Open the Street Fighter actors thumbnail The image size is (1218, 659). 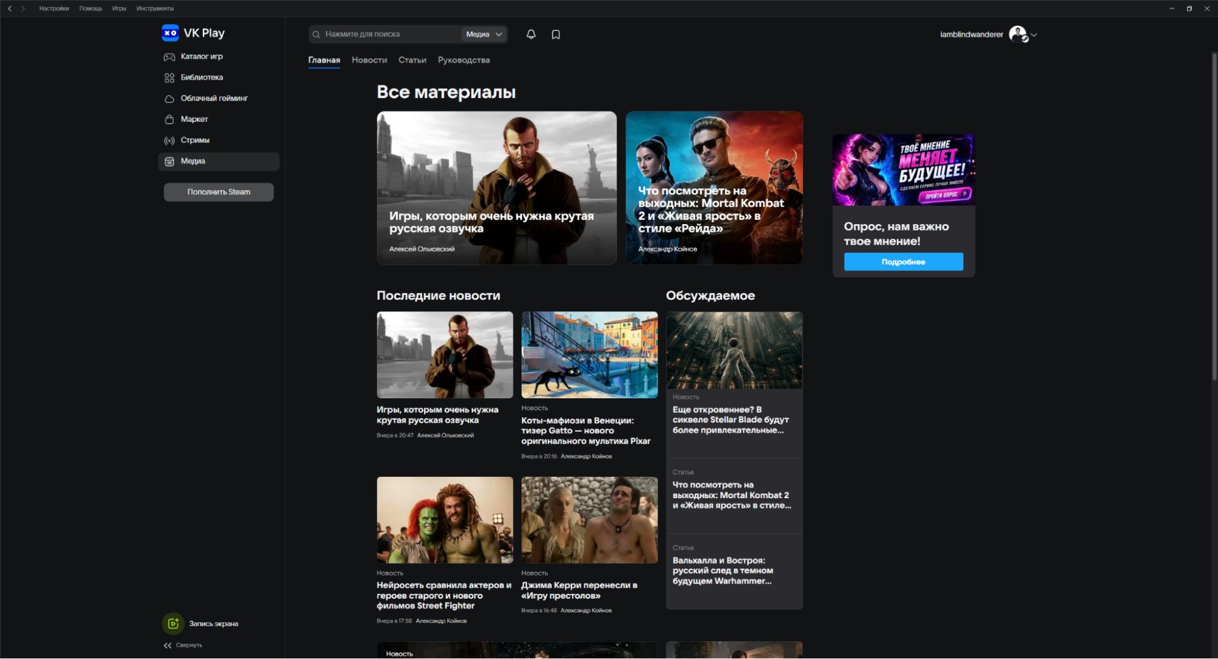pos(445,520)
